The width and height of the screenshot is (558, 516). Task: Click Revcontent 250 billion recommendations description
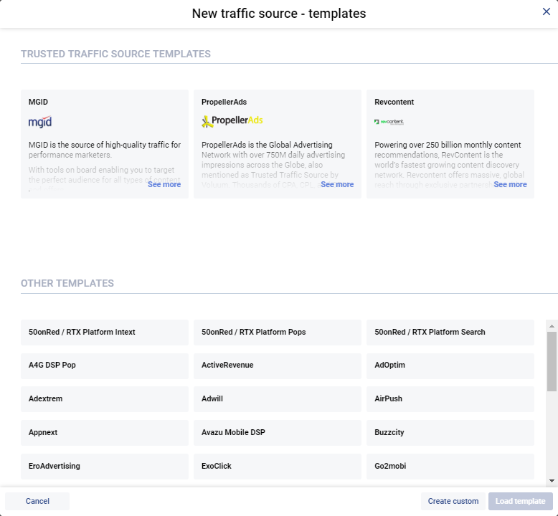(x=449, y=165)
